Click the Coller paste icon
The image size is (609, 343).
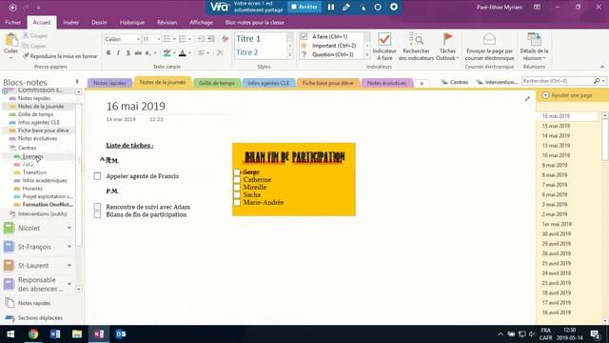pyautogui.click(x=10, y=40)
